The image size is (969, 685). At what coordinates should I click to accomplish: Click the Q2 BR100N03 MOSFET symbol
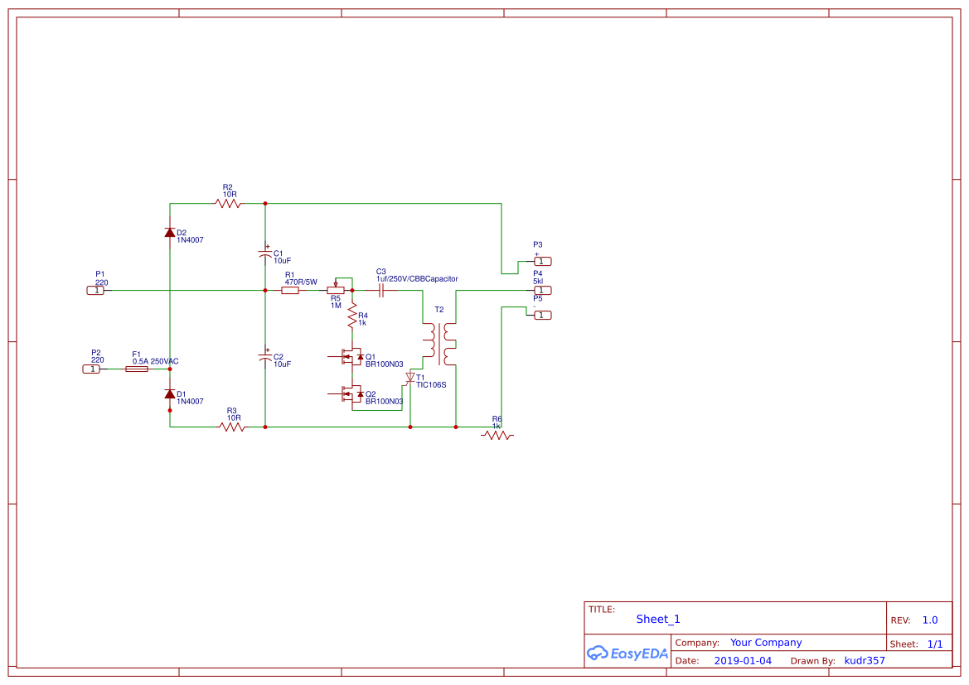click(x=348, y=393)
